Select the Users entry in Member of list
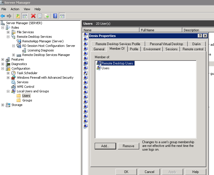 (106, 68)
